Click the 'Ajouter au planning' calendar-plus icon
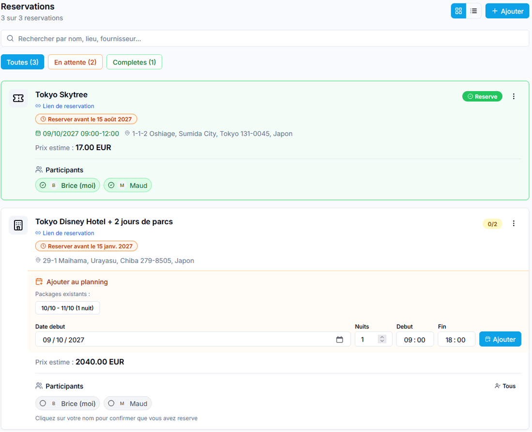 pyautogui.click(x=39, y=282)
